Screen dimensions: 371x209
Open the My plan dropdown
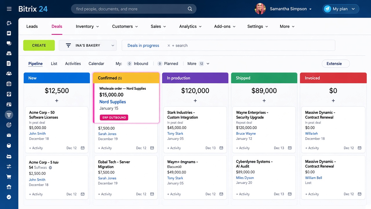[x=341, y=9]
